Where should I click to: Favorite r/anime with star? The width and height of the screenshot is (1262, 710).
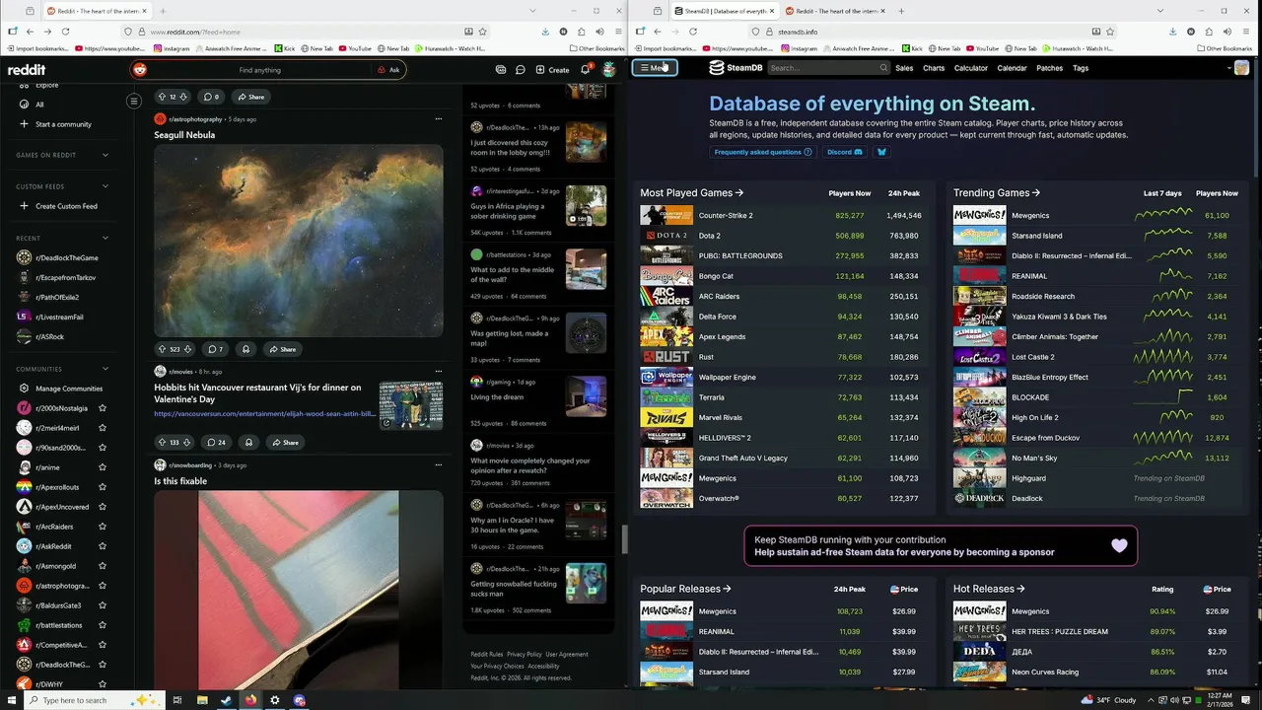(103, 467)
